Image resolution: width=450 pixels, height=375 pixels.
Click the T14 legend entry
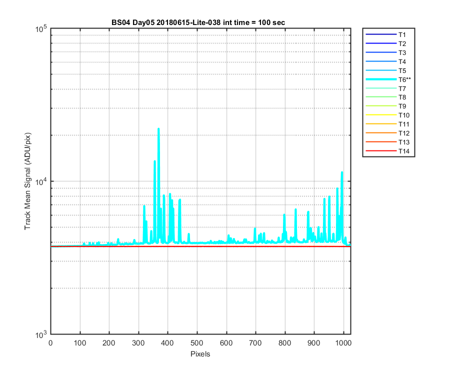point(387,151)
